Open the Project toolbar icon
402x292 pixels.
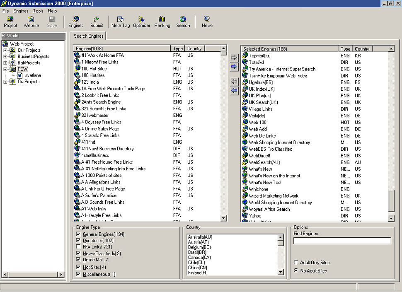[10, 22]
